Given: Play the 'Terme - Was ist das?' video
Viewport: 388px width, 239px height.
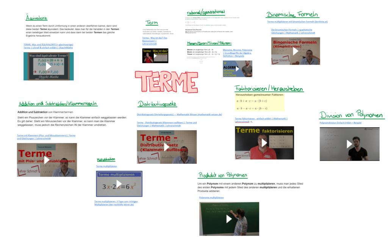Looking at the screenshot, I should pos(155,56).
